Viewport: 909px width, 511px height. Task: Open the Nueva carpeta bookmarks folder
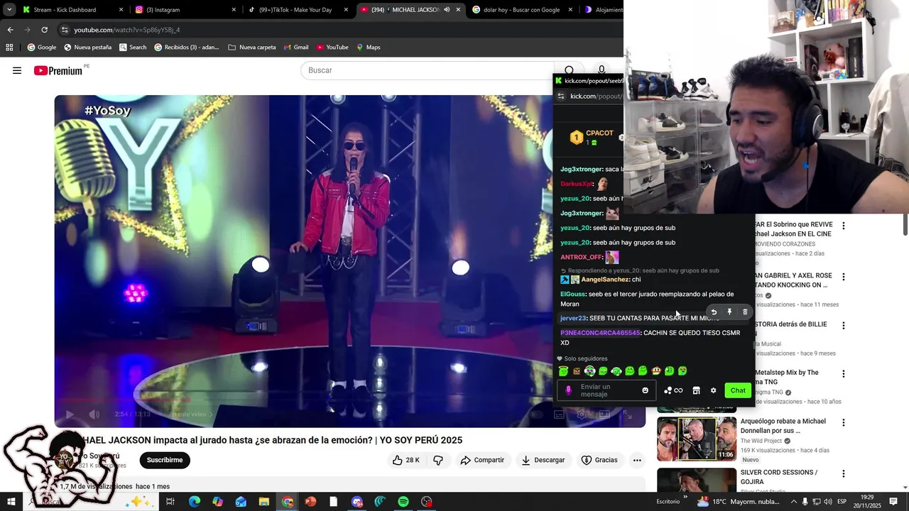click(252, 48)
